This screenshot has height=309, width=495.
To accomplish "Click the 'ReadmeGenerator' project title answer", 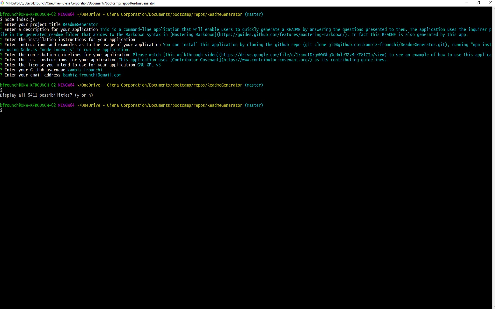I will [x=80, y=25].
